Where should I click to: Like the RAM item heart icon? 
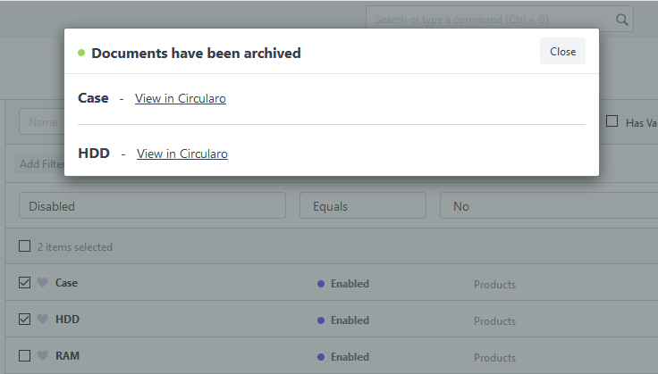point(42,356)
